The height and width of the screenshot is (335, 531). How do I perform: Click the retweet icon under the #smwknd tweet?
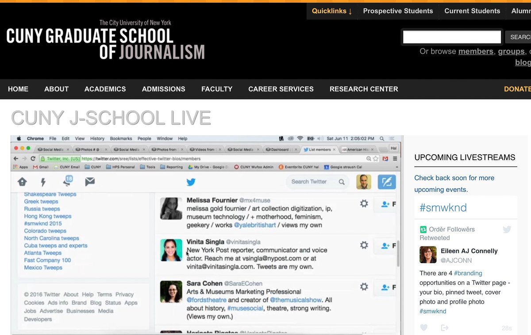[444, 328]
